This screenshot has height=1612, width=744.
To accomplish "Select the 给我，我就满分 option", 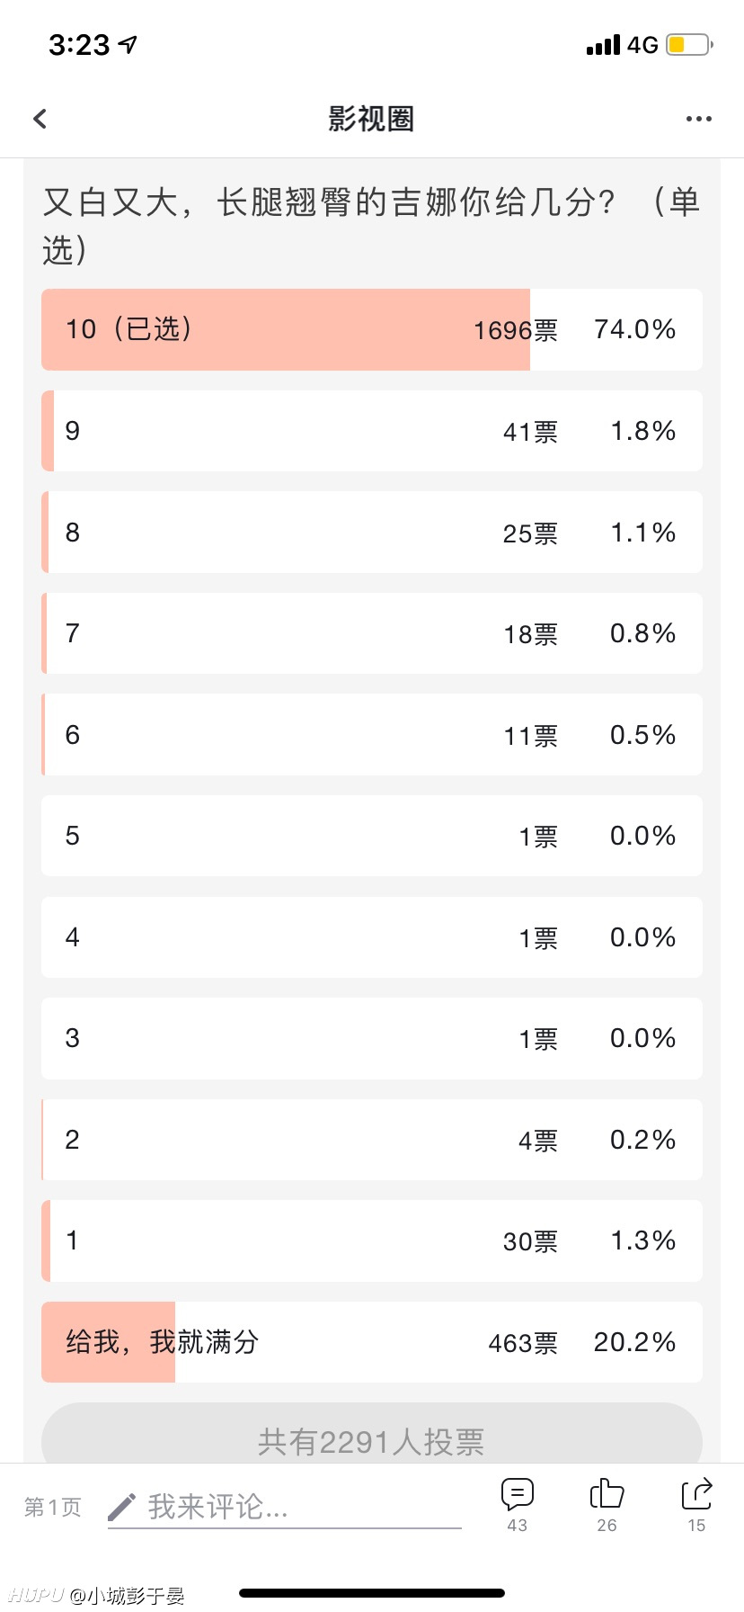I will 372,1342.
